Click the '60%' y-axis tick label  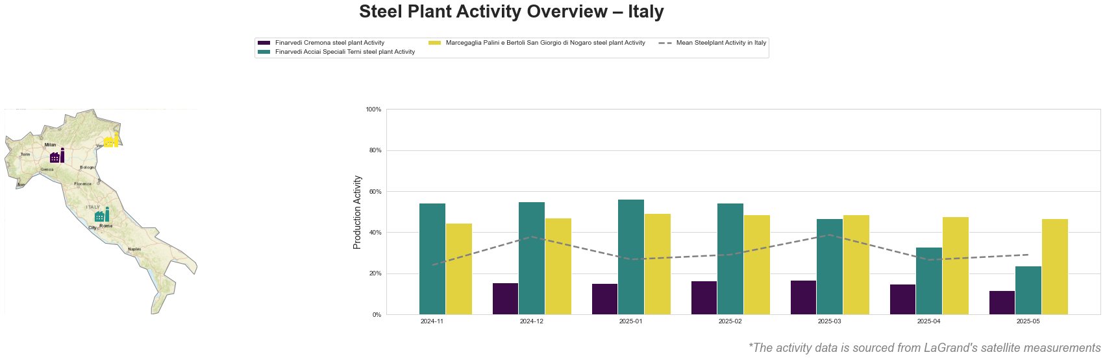pyautogui.click(x=375, y=192)
